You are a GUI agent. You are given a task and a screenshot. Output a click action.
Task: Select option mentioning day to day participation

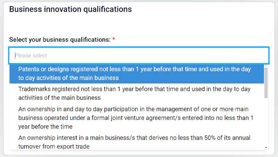[x=136, y=118]
